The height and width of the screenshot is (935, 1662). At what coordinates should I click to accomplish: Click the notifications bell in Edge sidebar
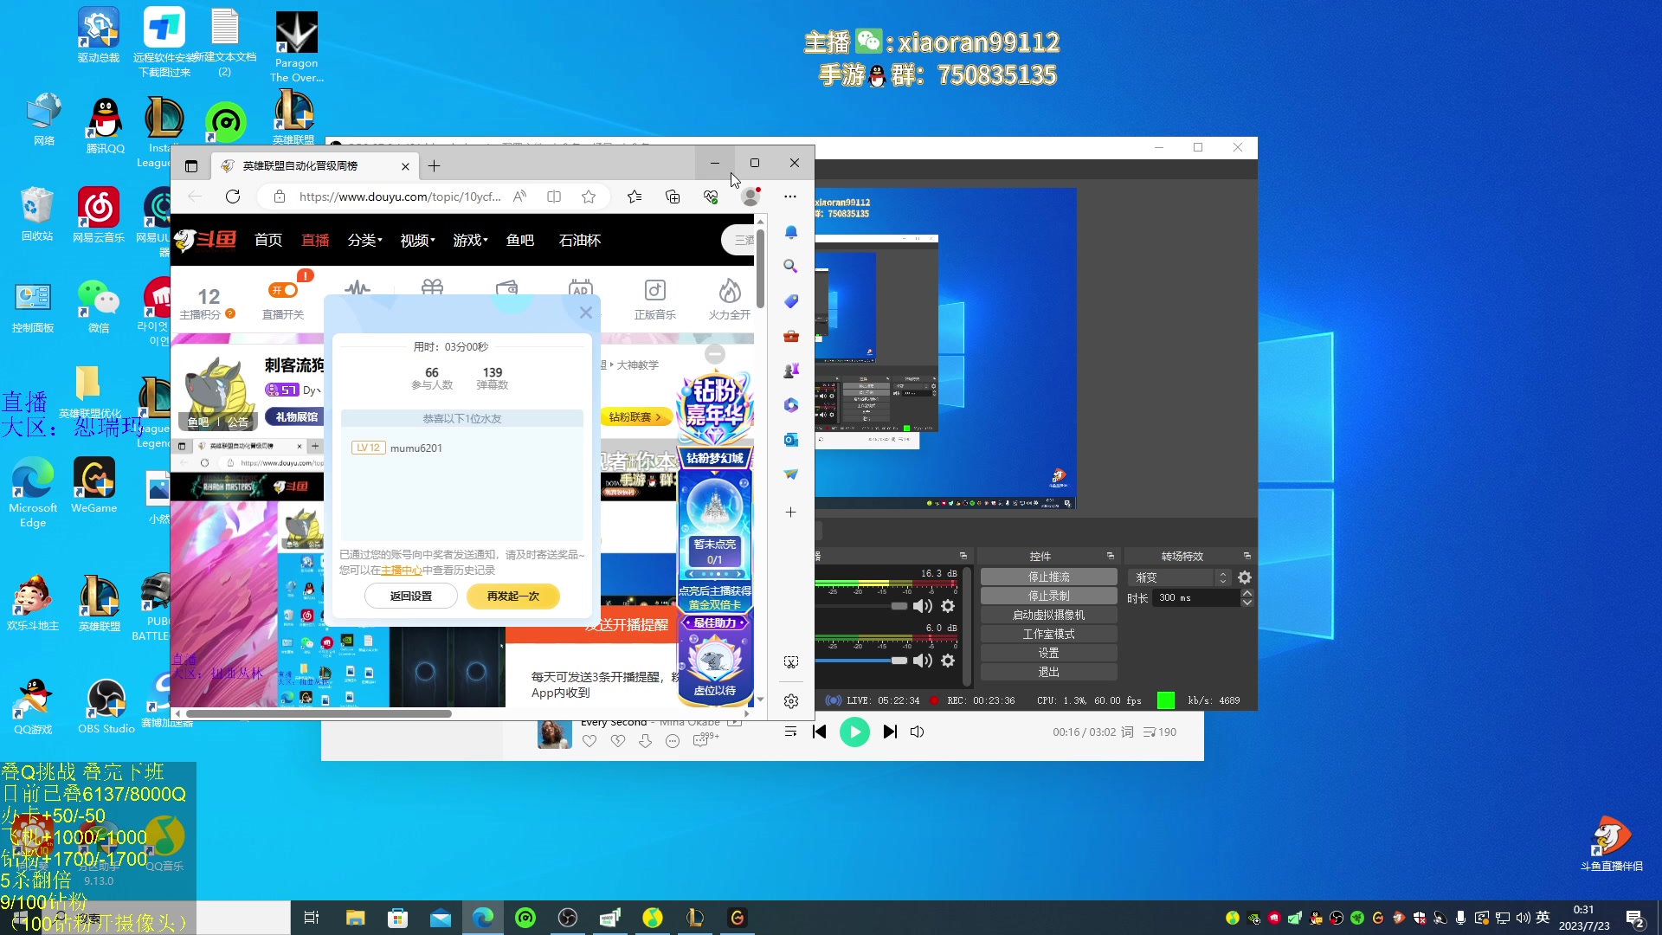coord(790,232)
